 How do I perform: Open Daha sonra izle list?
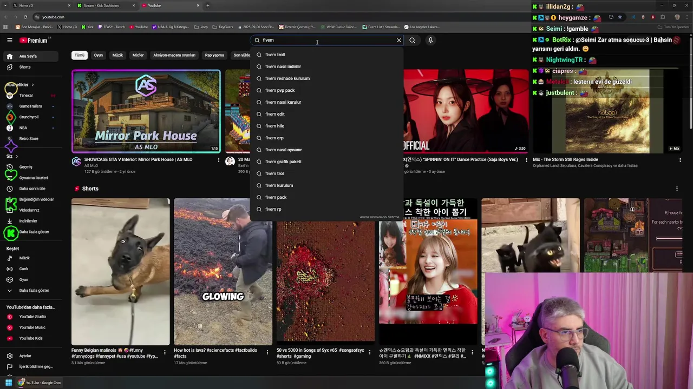pos(31,189)
